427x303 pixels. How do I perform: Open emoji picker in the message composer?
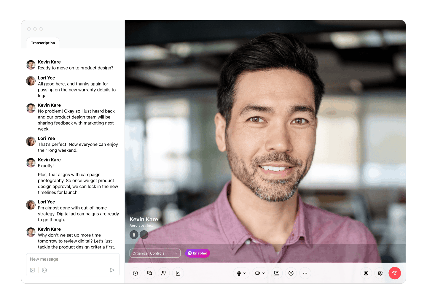tap(44, 270)
